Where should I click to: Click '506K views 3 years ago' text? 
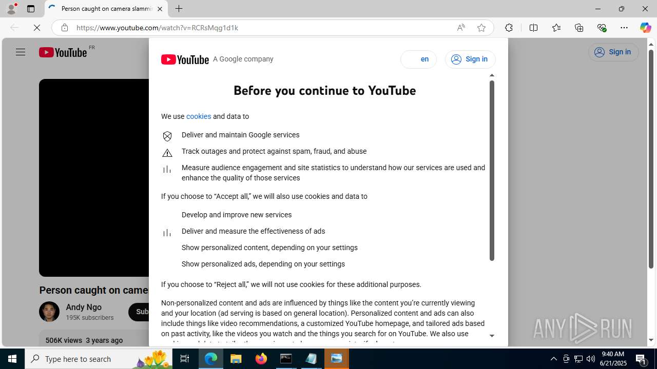pos(84,340)
